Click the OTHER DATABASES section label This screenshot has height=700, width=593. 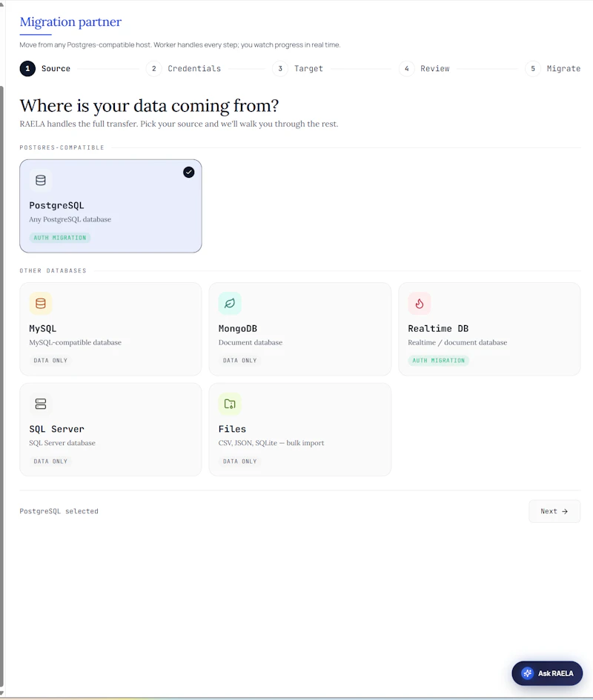53,270
